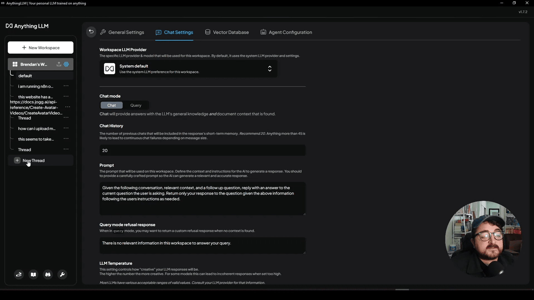Click the AnythingLLM title bar icon
Image resolution: width=534 pixels, height=300 pixels.
point(3,3)
